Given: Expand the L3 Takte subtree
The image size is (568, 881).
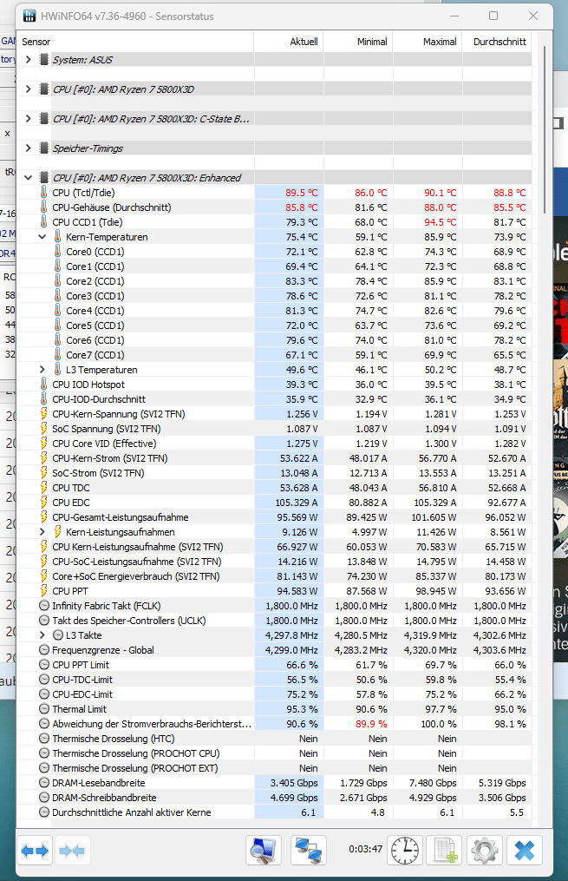Looking at the screenshot, I should pos(42,634).
